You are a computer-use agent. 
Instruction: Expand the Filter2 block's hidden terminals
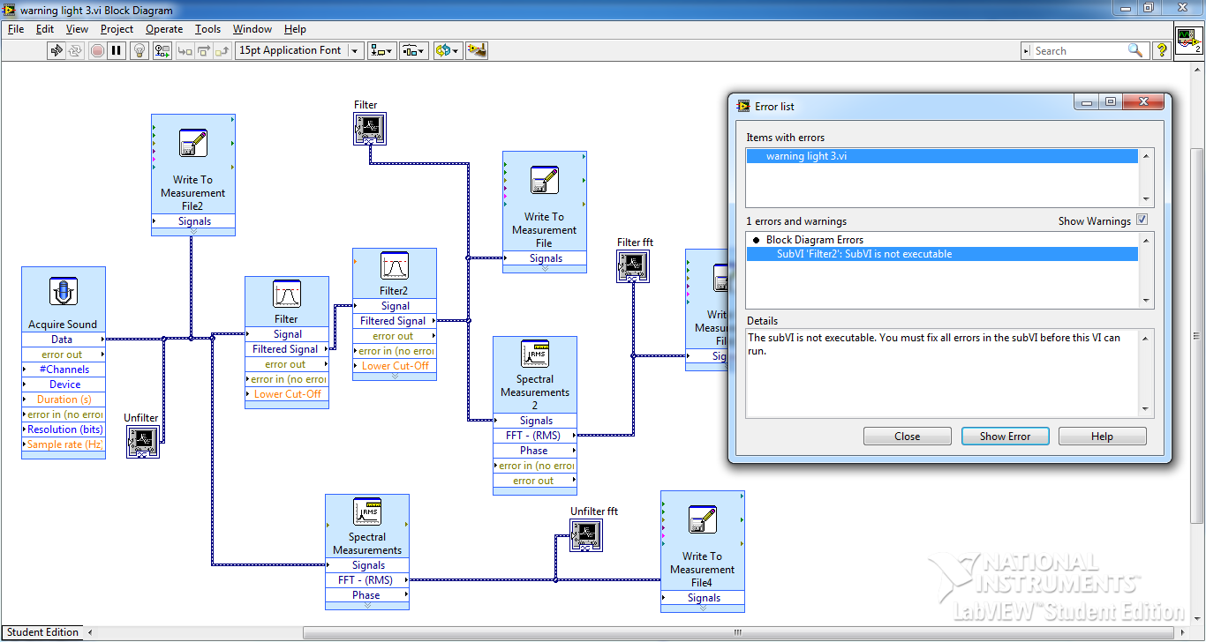[x=395, y=377]
